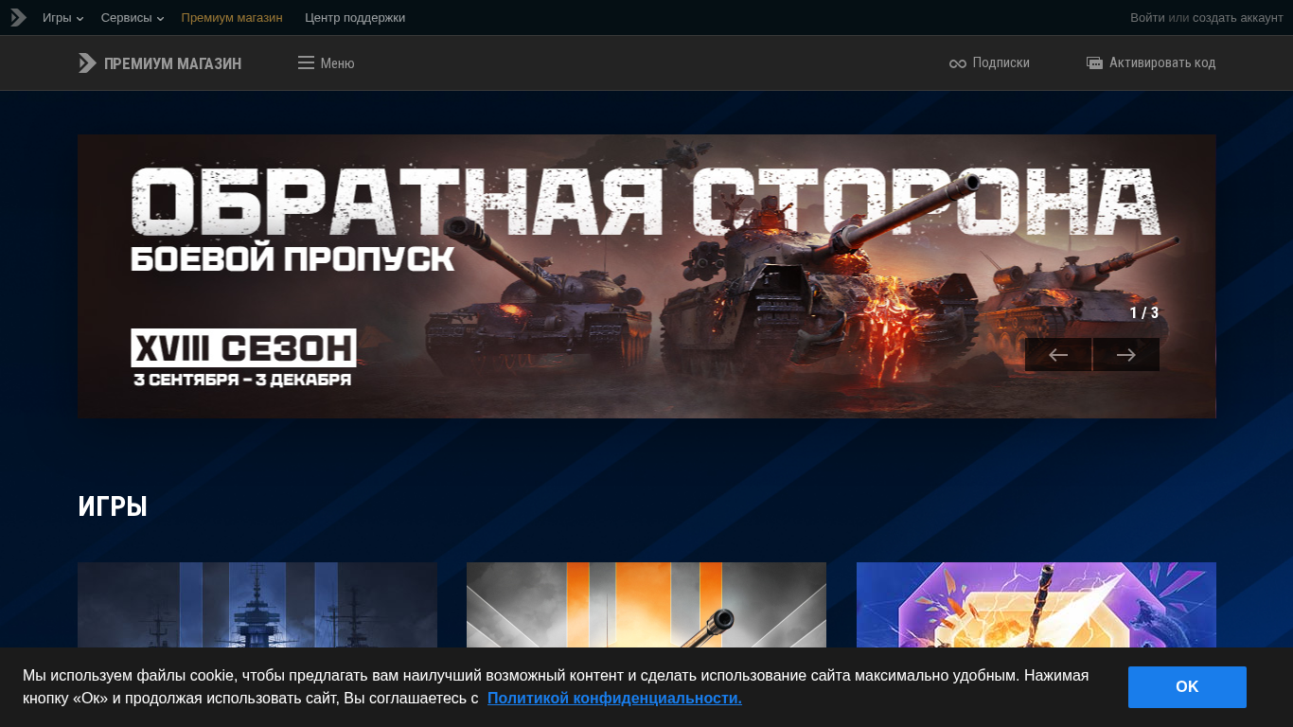
Task: Accept cookies with OK button
Action: [x=1187, y=687]
